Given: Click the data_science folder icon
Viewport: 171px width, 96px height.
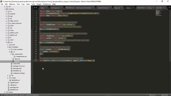Looking at the screenshot, I should pos(9,21).
